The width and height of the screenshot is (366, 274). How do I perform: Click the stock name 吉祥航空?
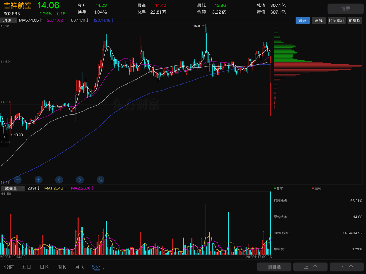18,5
